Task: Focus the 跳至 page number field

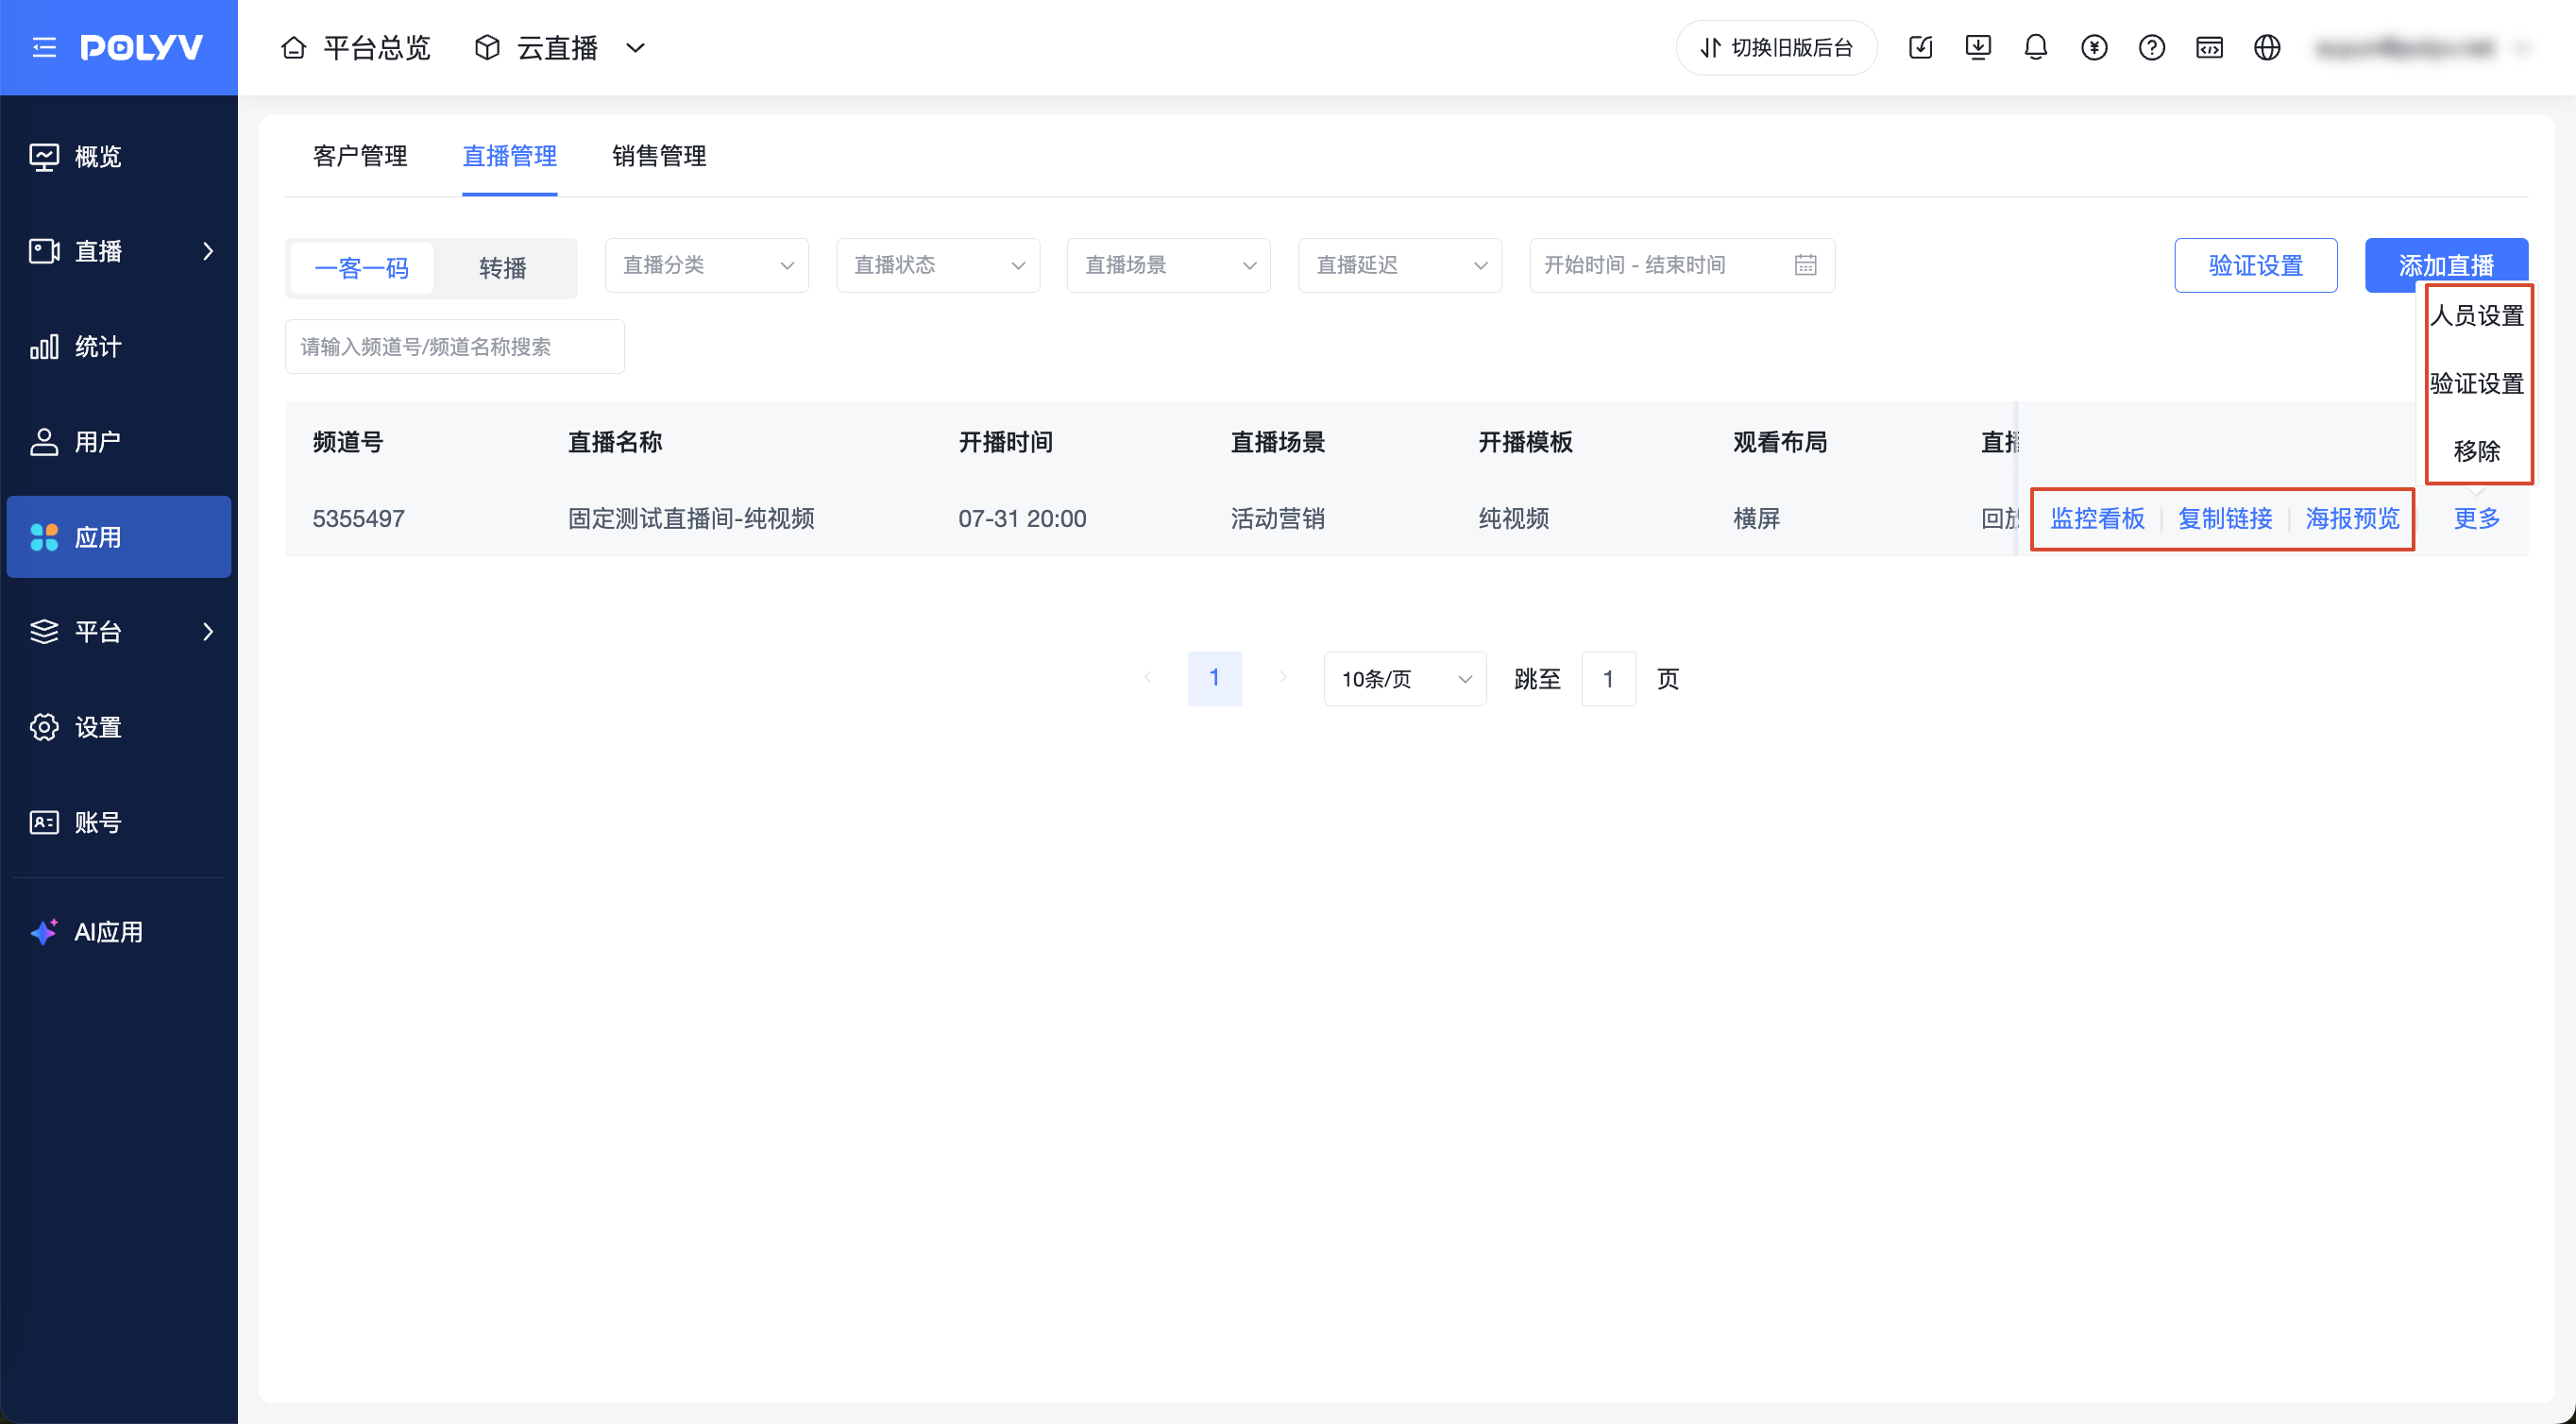Action: tap(1608, 679)
